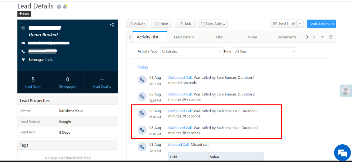
Task: Click the Send Email button
Action: coord(284,24)
